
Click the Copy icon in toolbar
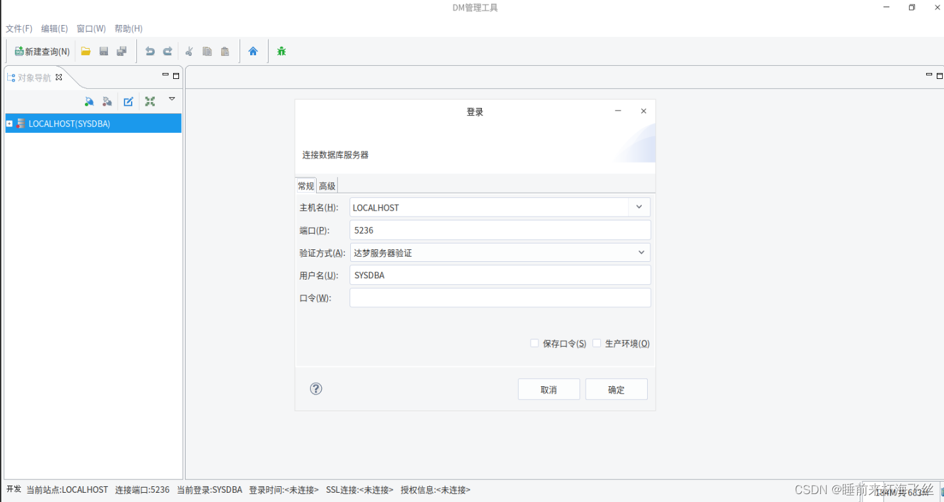click(x=207, y=51)
